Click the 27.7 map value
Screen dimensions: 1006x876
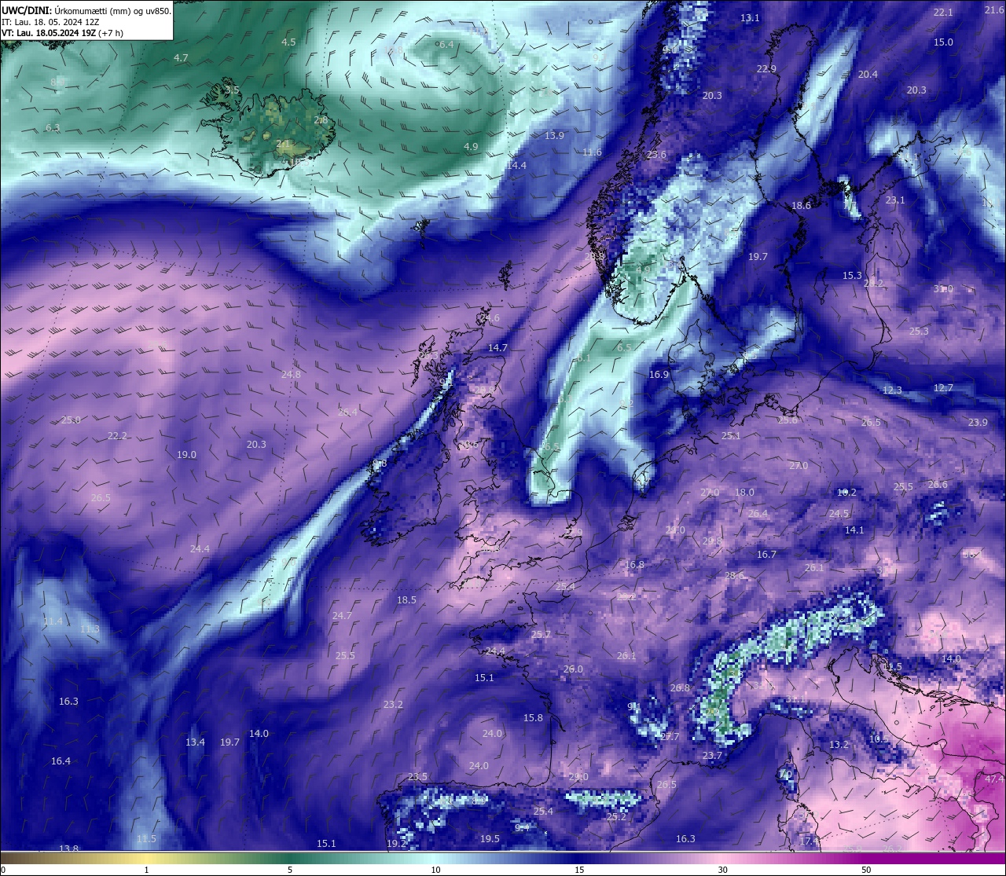pyautogui.click(x=669, y=737)
